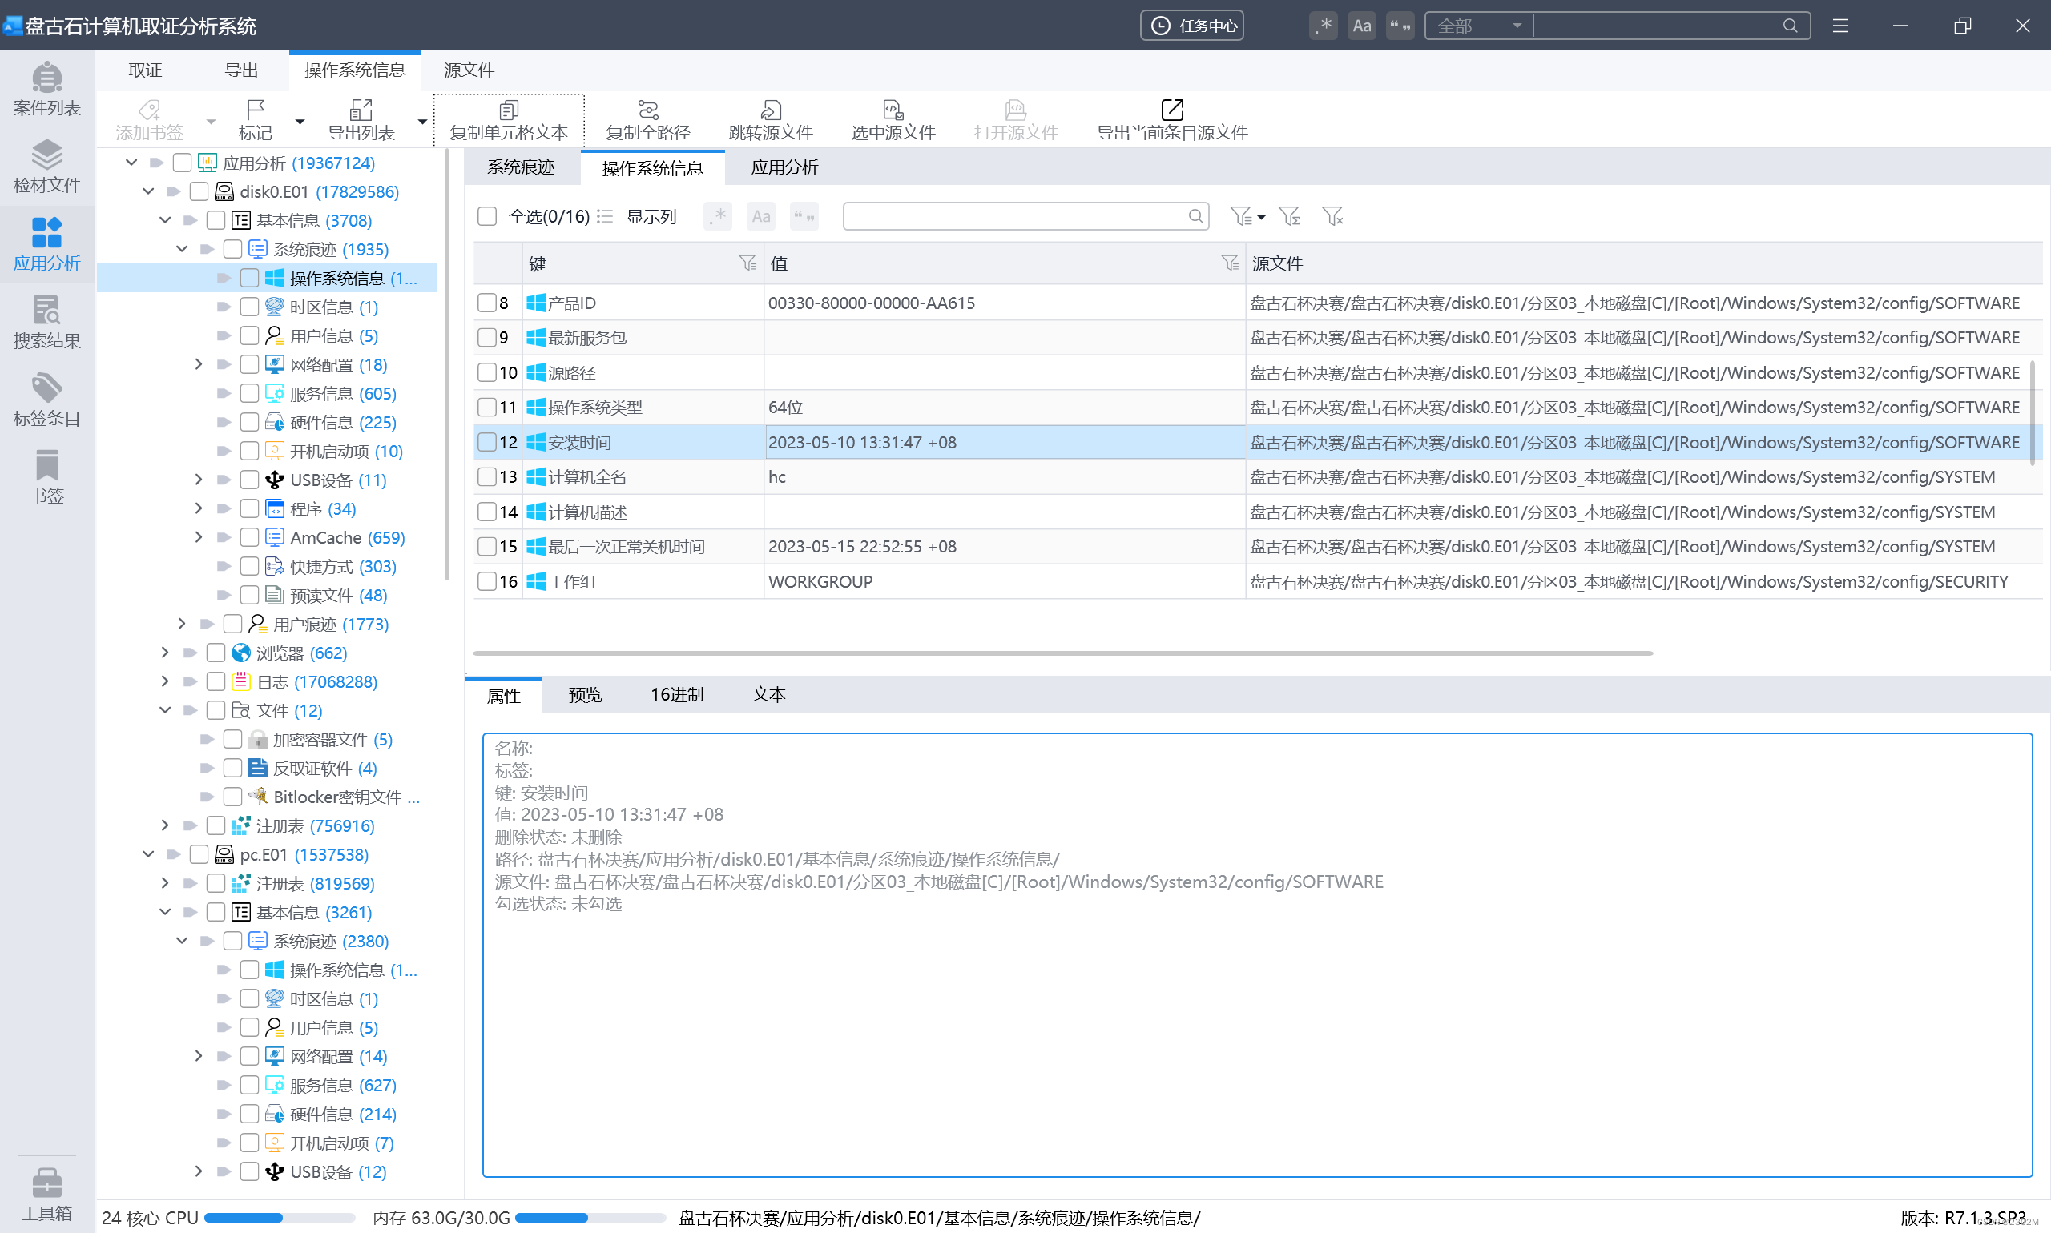The width and height of the screenshot is (2051, 1233).
Task: Open the filter dropdown arrow beside funnel
Action: pyautogui.click(x=1261, y=217)
